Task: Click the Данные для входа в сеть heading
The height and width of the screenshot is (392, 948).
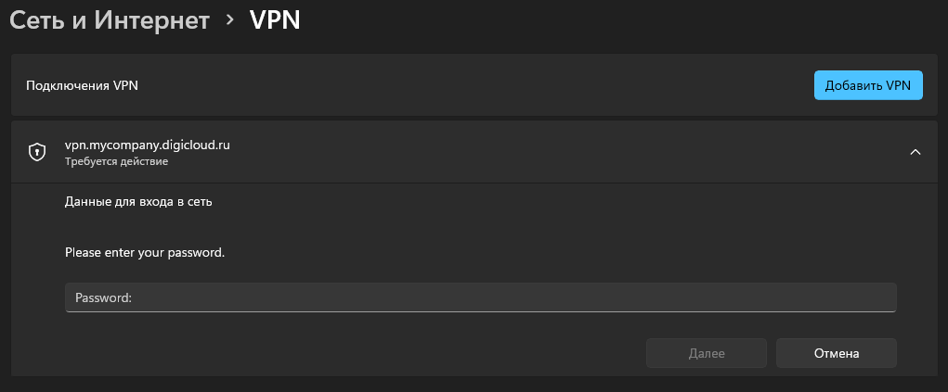Action: point(138,200)
